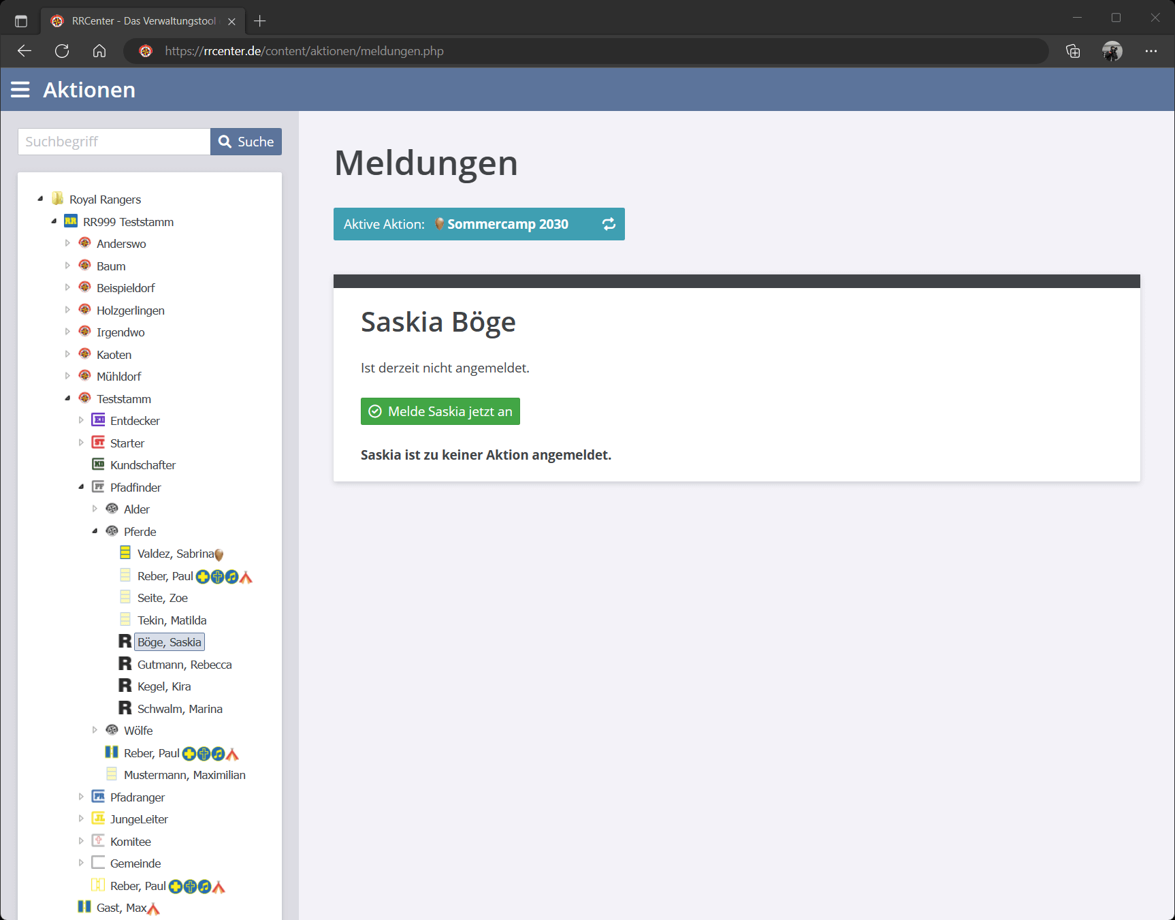This screenshot has width=1175, height=920.
Task: Open the hamburger navigation menu
Action: point(20,90)
